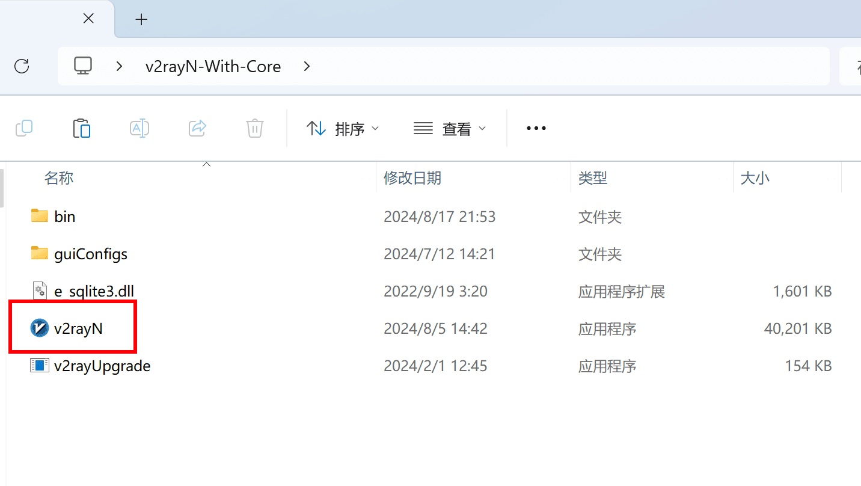Screen dimensions: 861x486
Task: Click the This PC monitor icon
Action: (83, 66)
